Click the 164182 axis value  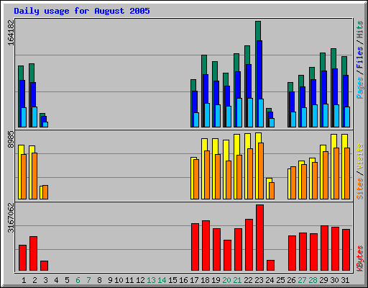pos(11,32)
